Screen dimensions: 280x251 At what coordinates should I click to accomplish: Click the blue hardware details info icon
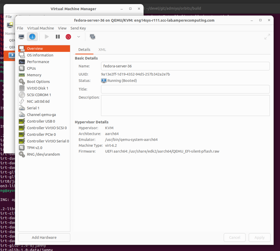click(x=32, y=37)
